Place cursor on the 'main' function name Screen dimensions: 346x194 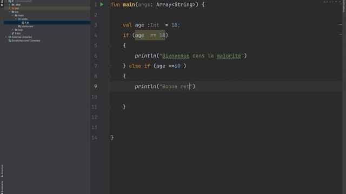click(x=129, y=5)
